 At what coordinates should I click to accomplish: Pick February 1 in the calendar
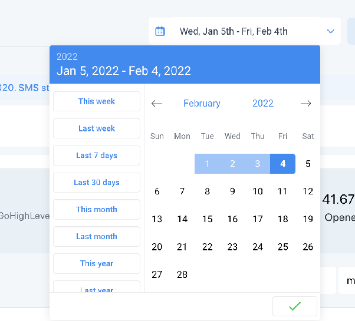point(207,164)
